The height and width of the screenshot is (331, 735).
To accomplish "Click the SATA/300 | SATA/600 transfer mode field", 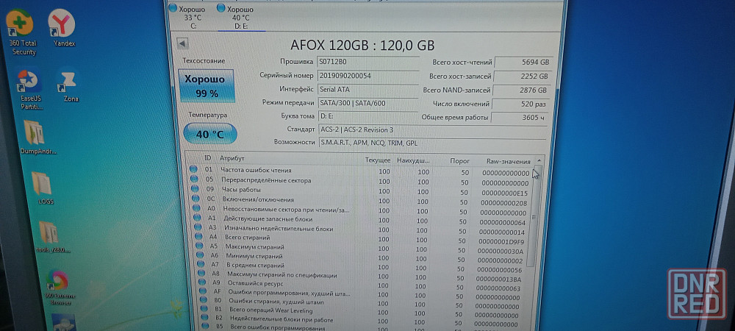I will (x=368, y=103).
